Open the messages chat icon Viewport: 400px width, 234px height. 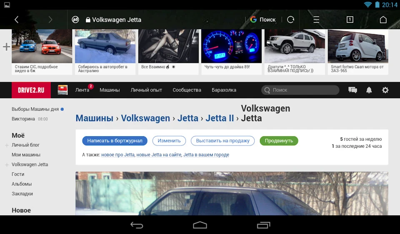[352, 90]
